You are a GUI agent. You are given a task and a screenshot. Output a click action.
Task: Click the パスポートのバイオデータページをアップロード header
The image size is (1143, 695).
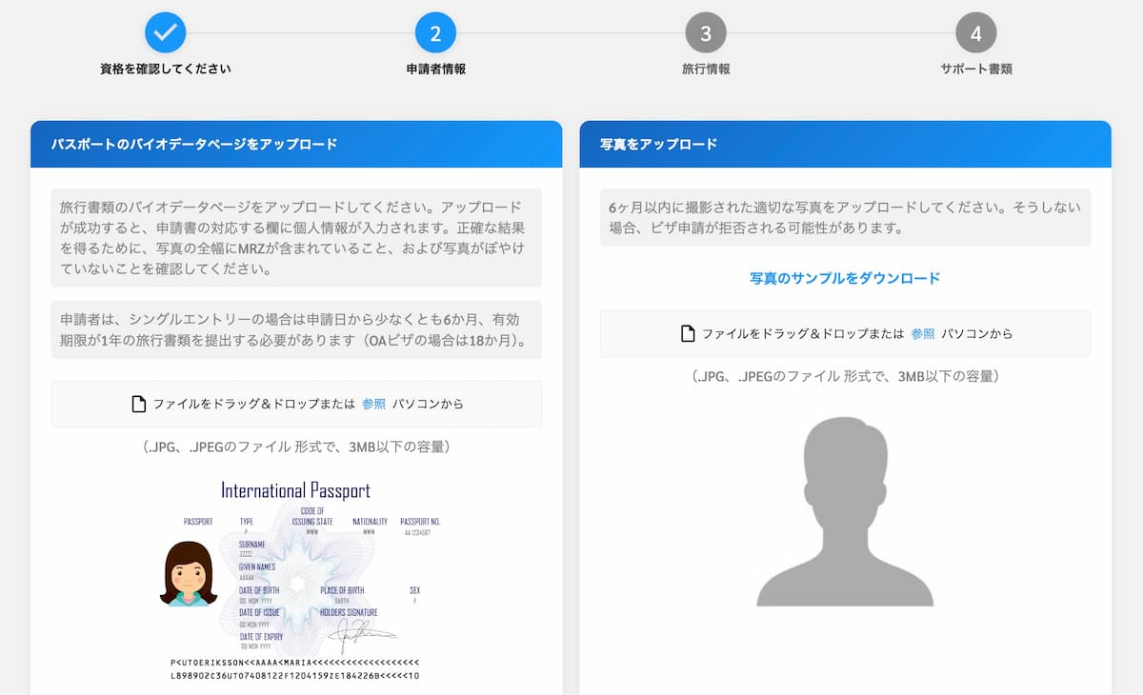[x=296, y=145]
